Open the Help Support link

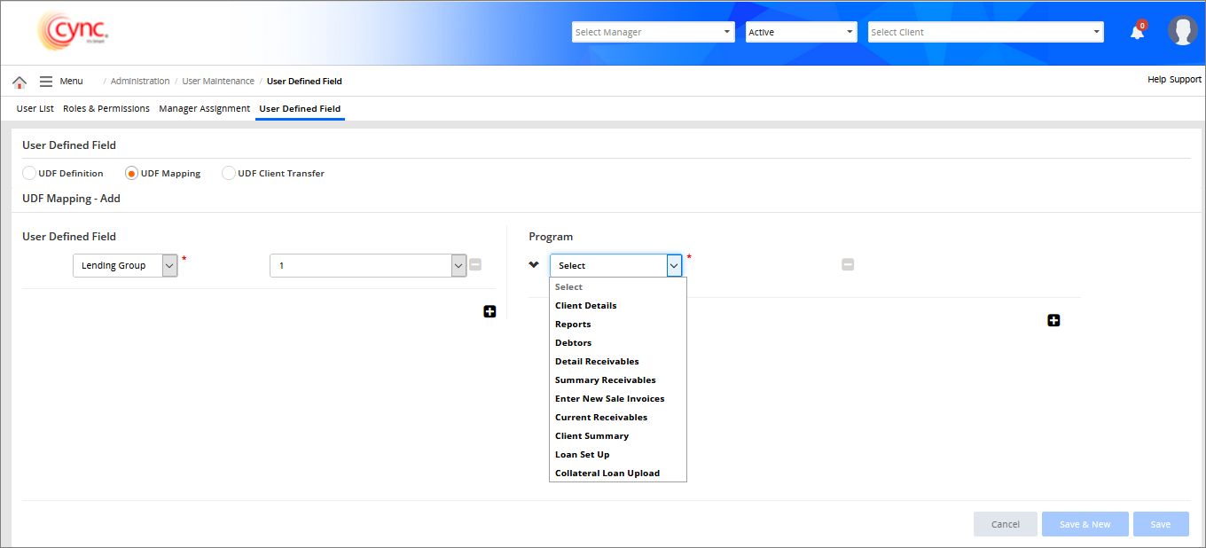click(1174, 80)
